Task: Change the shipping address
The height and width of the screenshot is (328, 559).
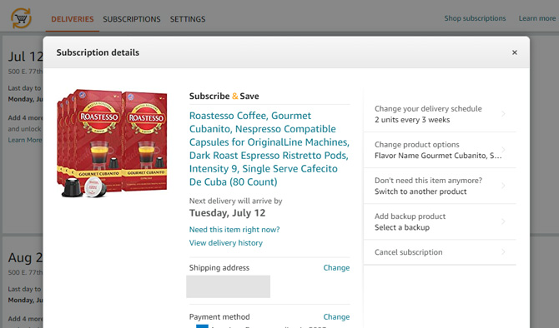Action: click(336, 267)
